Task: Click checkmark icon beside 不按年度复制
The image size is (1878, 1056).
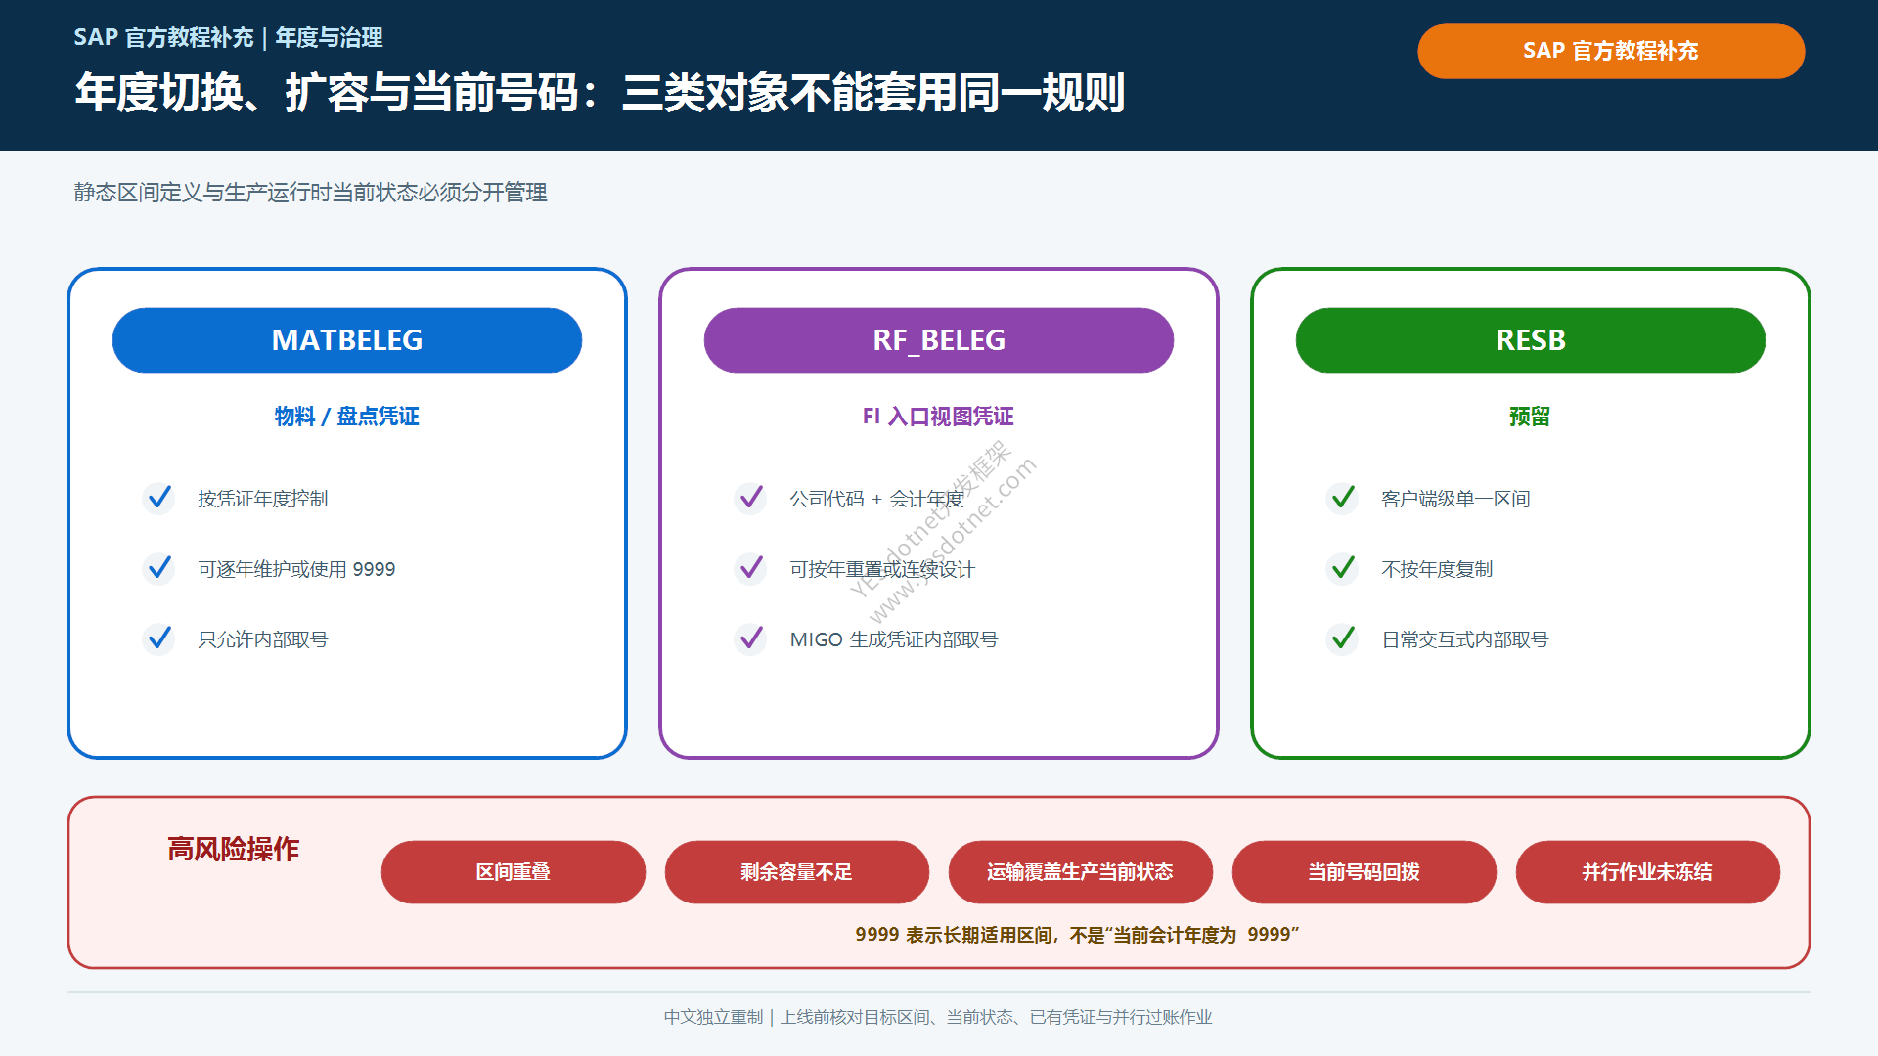Action: [x=1342, y=569]
